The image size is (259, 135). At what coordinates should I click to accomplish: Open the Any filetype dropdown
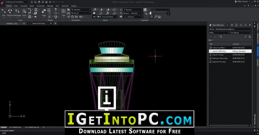point(241,33)
